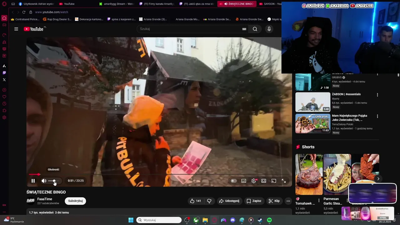Open the sidebar extensions cube icon
This screenshot has width=400, height=225.
[x=4, y=111]
